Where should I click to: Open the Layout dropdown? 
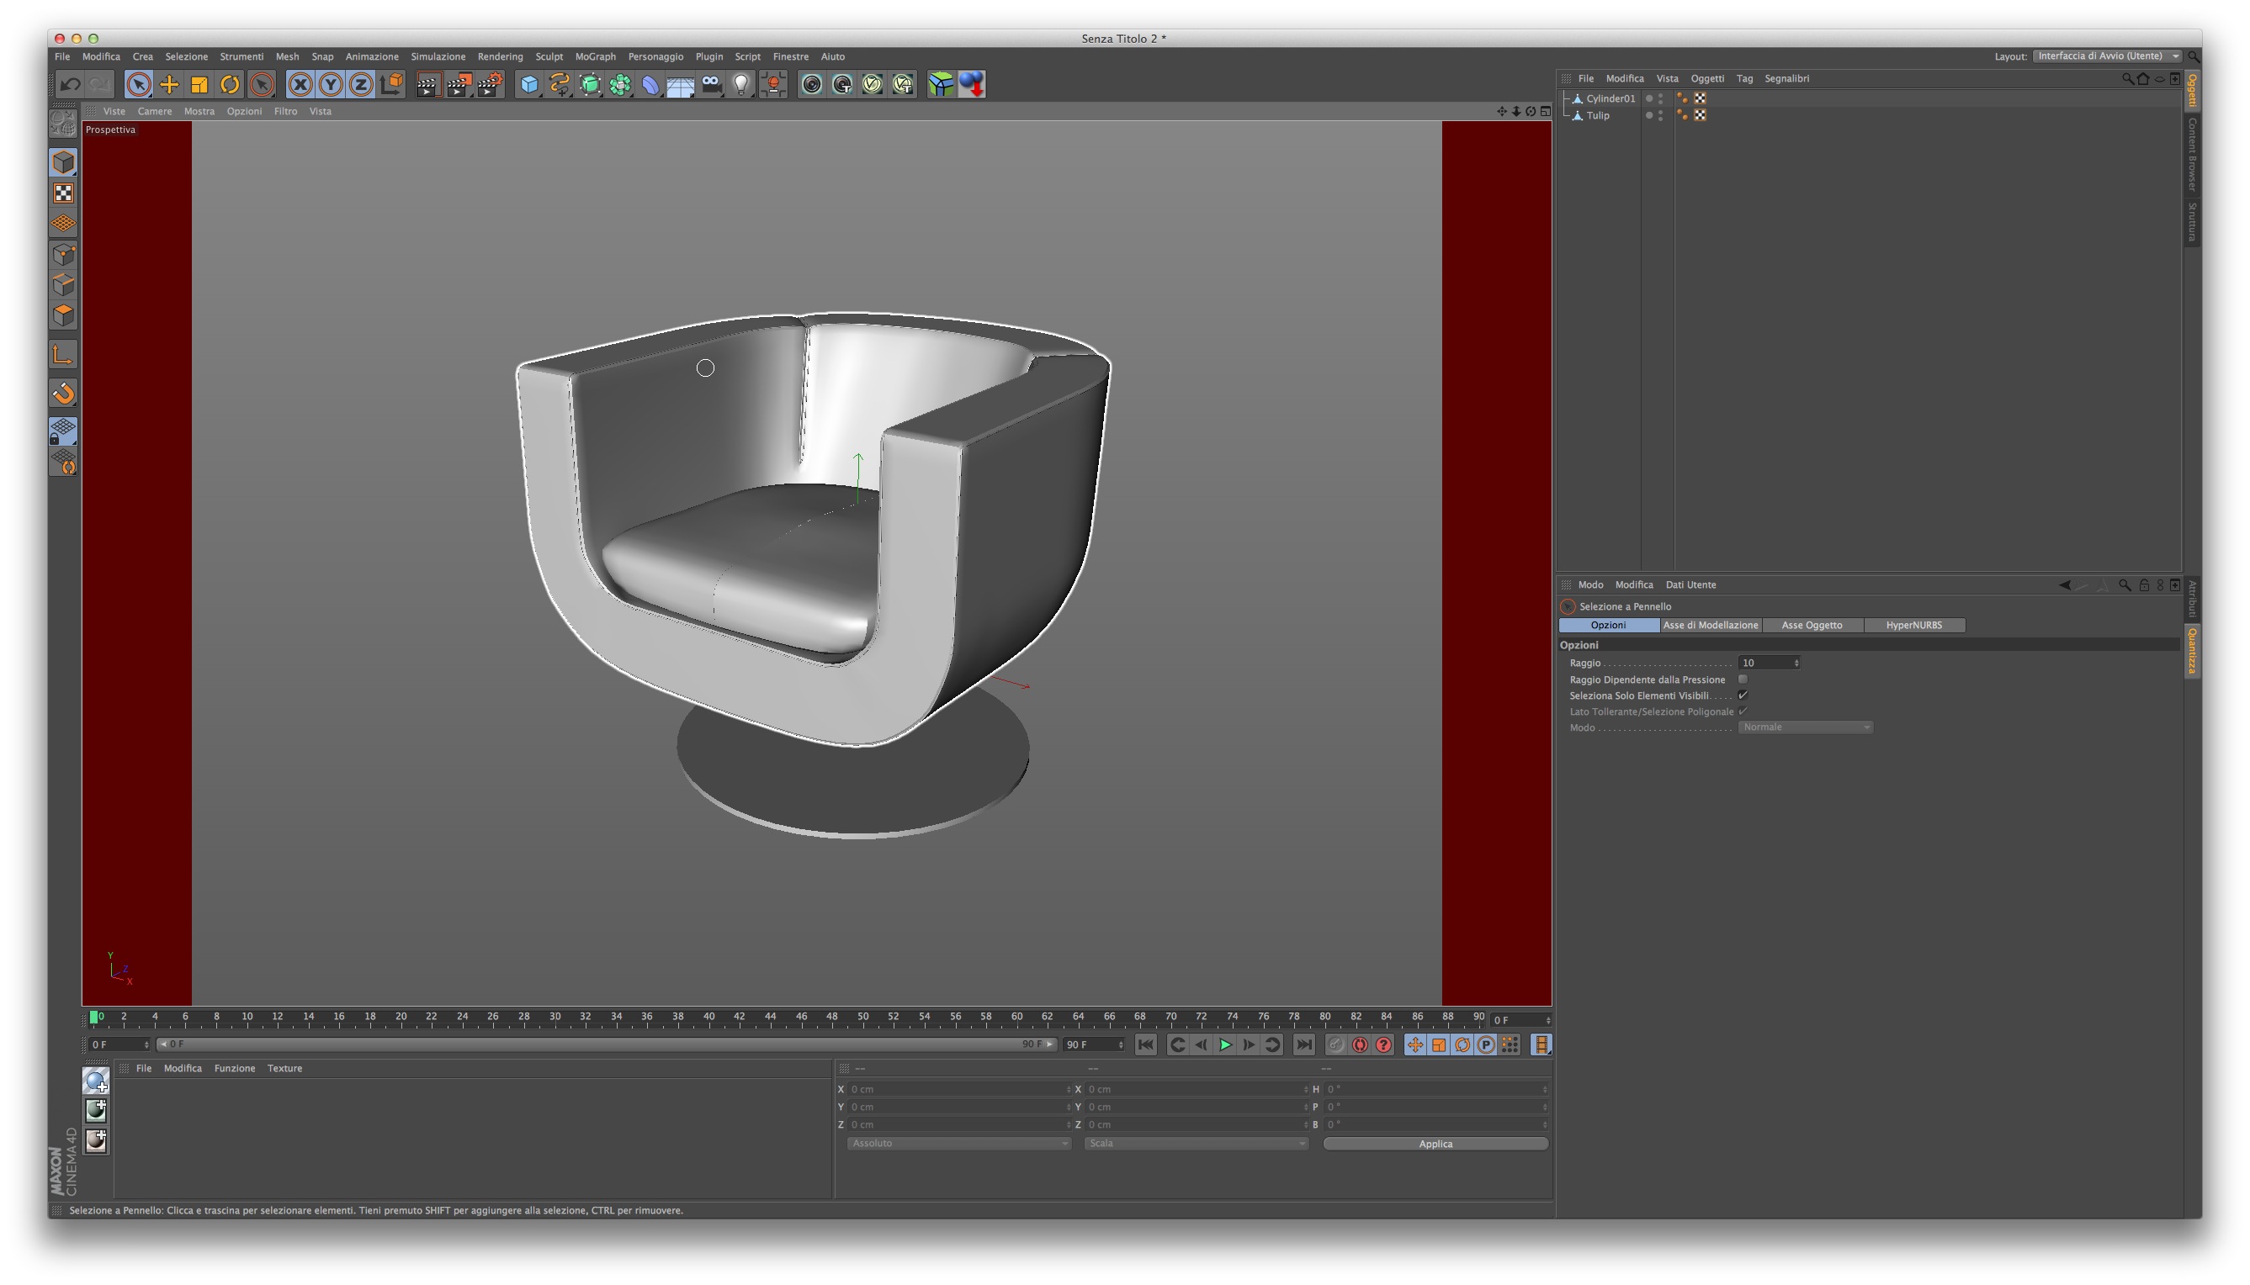2107,56
